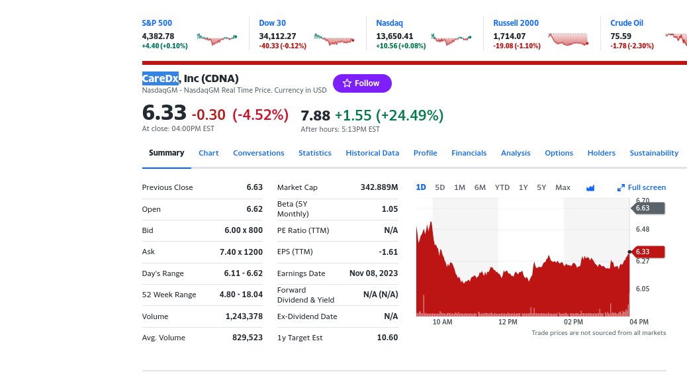Open Full screen chart view
The height and width of the screenshot is (380, 687).
point(641,187)
